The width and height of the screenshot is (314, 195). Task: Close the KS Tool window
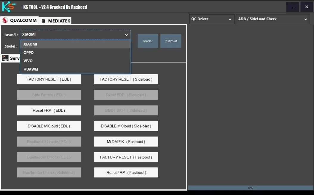pyautogui.click(x=307, y=7)
